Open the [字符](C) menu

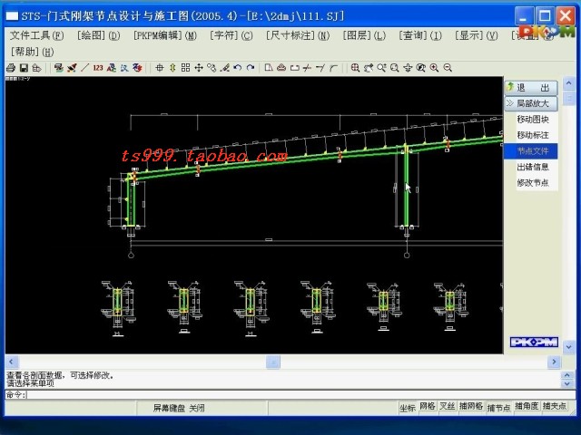pyautogui.click(x=231, y=35)
